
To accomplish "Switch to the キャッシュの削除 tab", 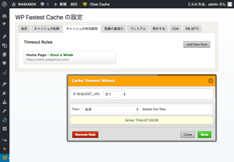I will point(47,29).
